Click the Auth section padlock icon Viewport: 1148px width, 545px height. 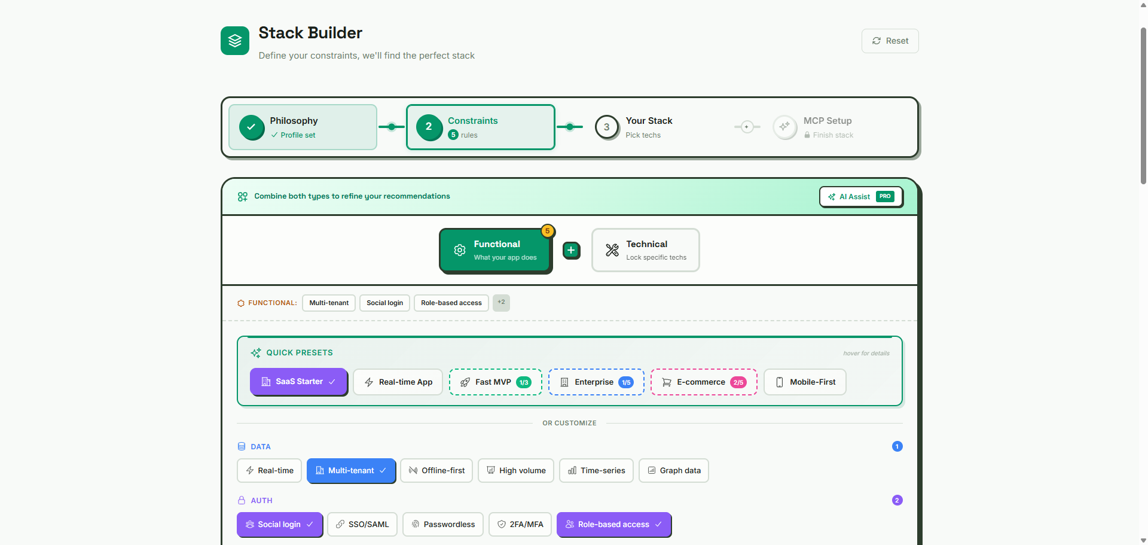click(242, 500)
